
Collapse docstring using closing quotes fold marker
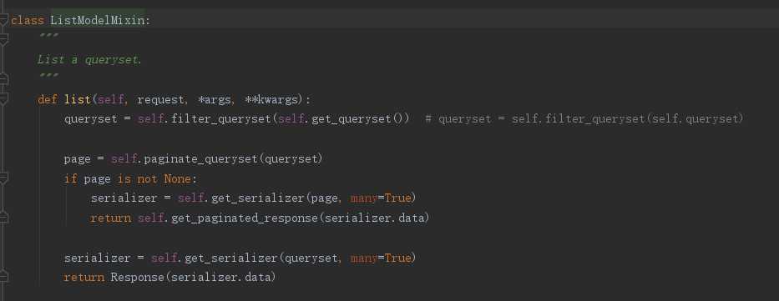[x=4, y=79]
